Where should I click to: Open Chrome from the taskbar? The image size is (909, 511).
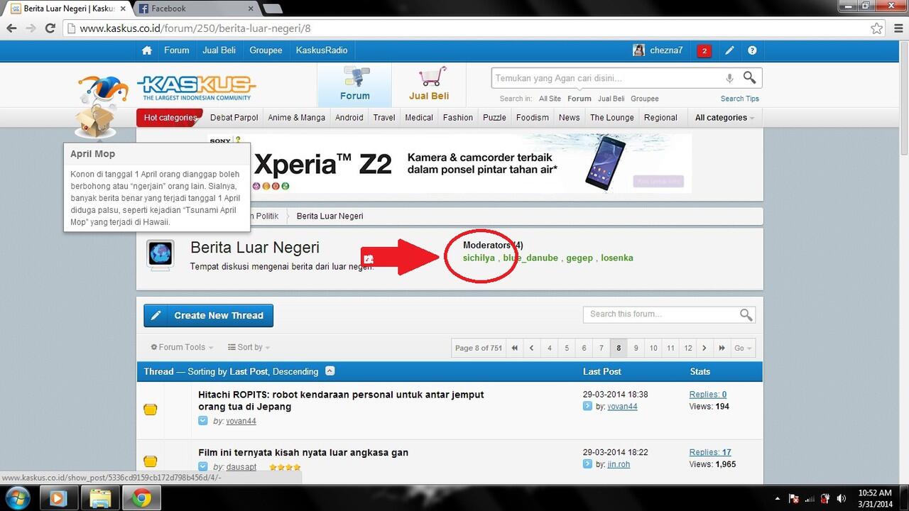tap(141, 499)
